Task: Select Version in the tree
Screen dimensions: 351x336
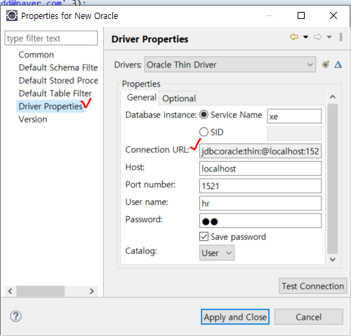Action: click(x=33, y=119)
